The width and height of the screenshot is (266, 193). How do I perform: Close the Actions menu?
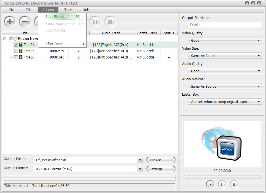[48, 10]
